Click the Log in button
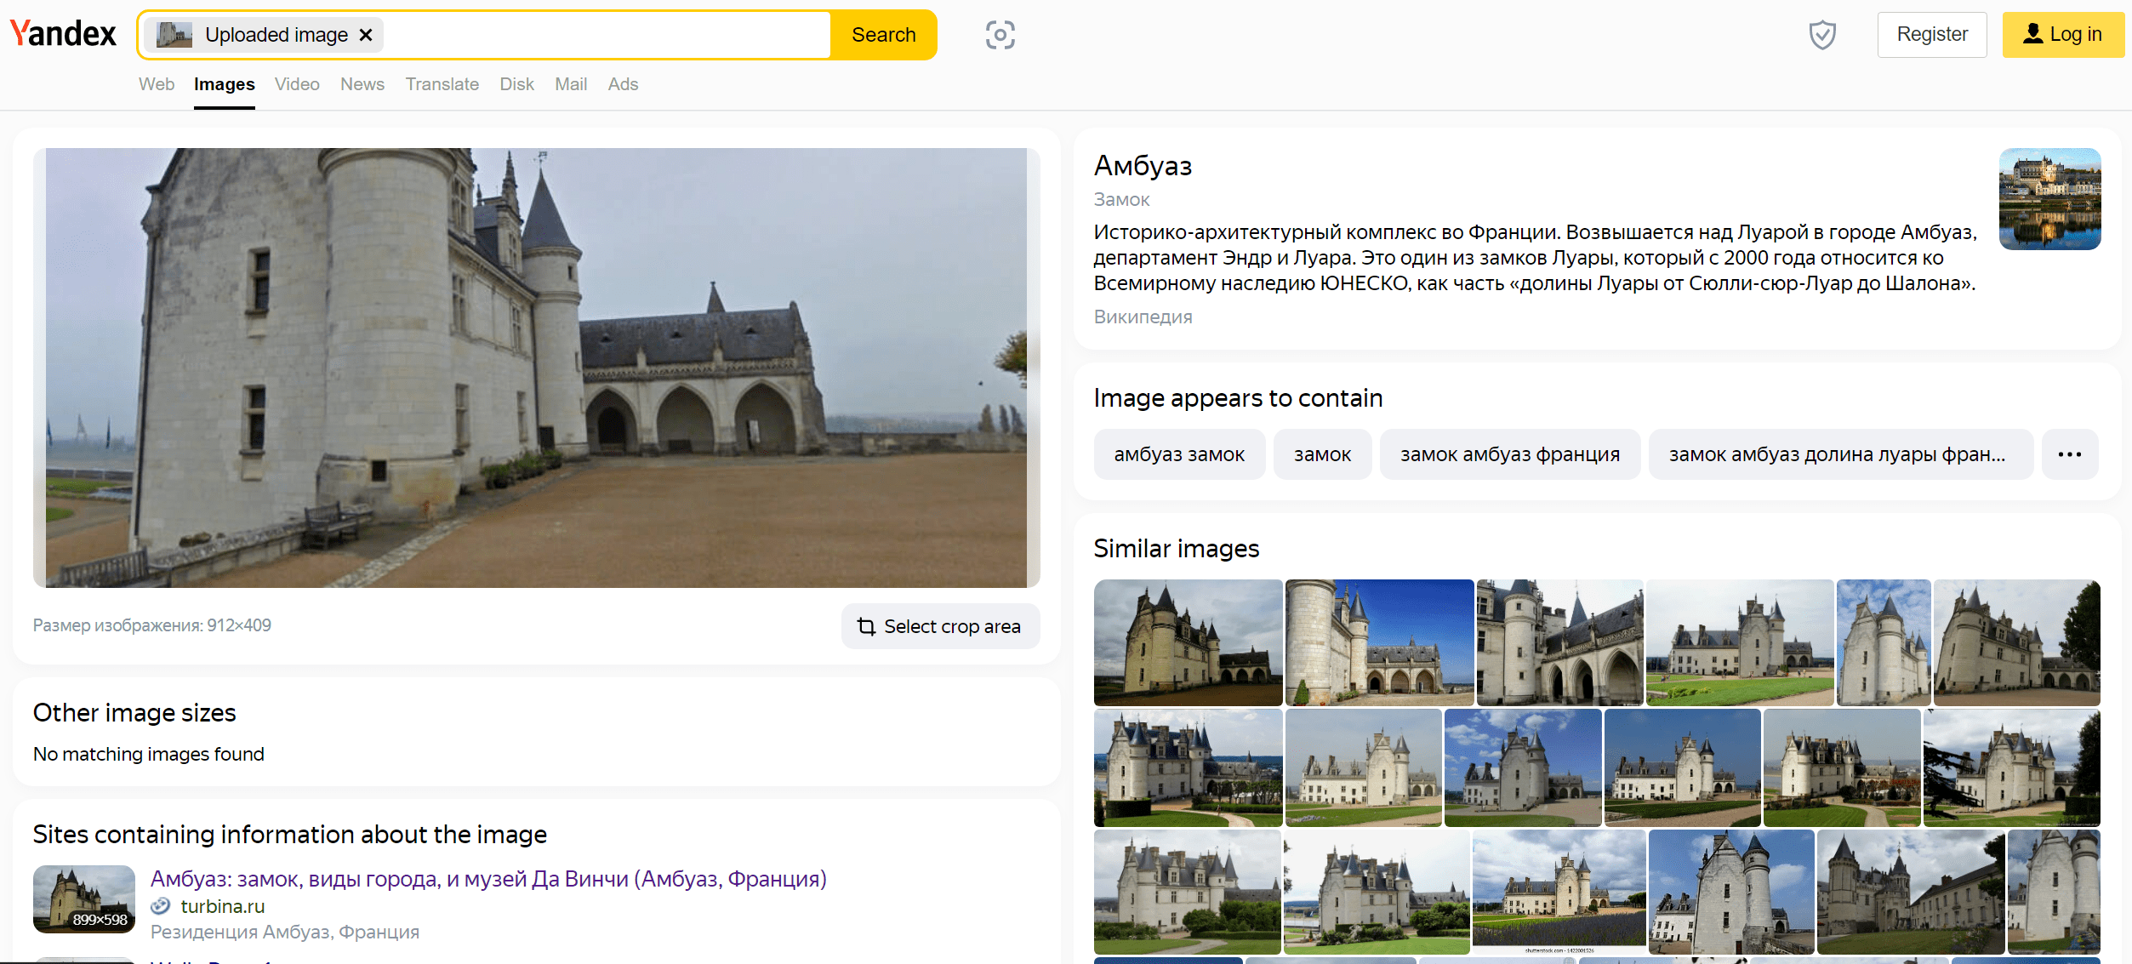Viewport: 2132px width, 964px height. pos(2063,35)
